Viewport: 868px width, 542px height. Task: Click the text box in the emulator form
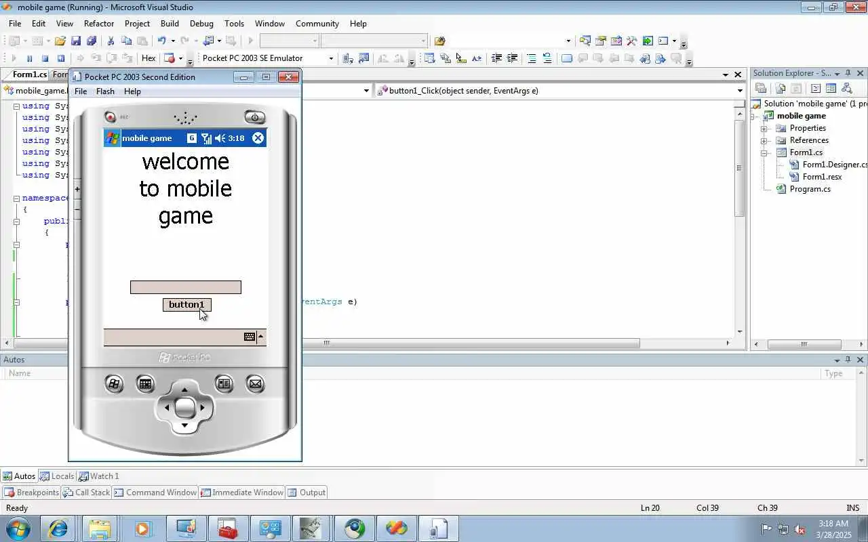[x=185, y=287]
